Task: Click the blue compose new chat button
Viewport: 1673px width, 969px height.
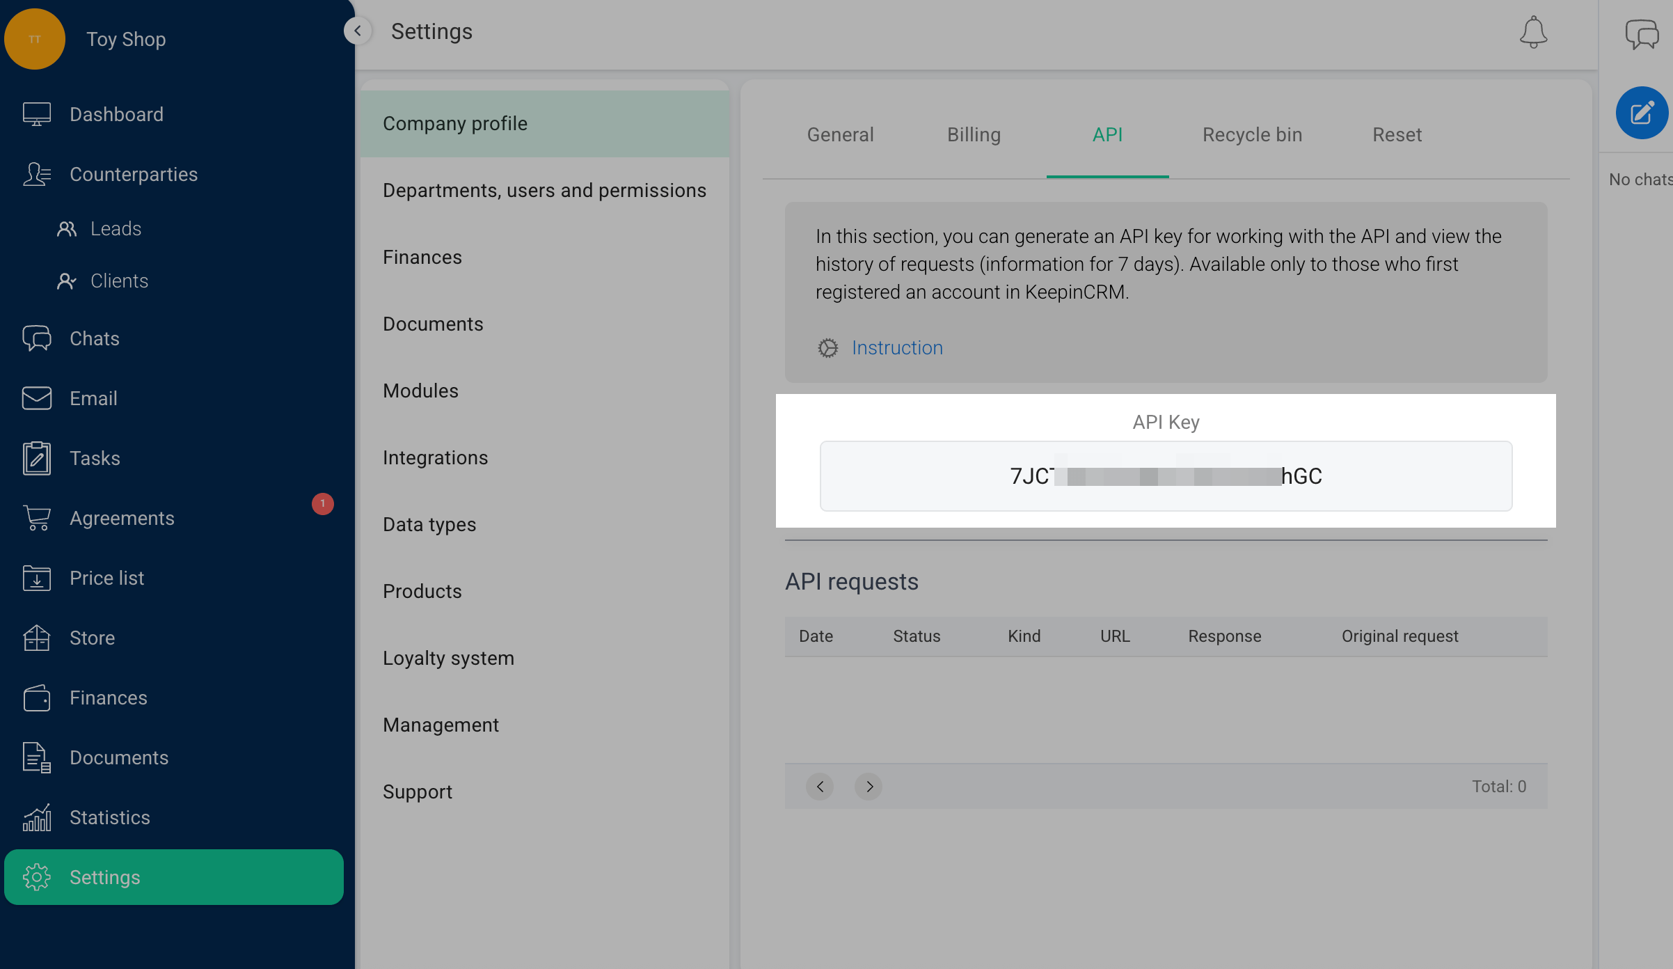Action: click(1642, 113)
